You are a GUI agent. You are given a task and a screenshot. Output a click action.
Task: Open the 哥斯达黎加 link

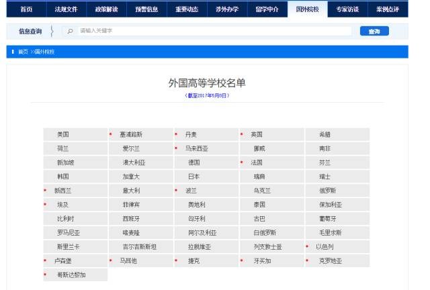pyautogui.click(x=71, y=275)
